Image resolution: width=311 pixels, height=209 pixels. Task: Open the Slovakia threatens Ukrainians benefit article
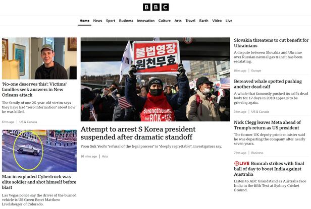pyautogui.click(x=271, y=43)
